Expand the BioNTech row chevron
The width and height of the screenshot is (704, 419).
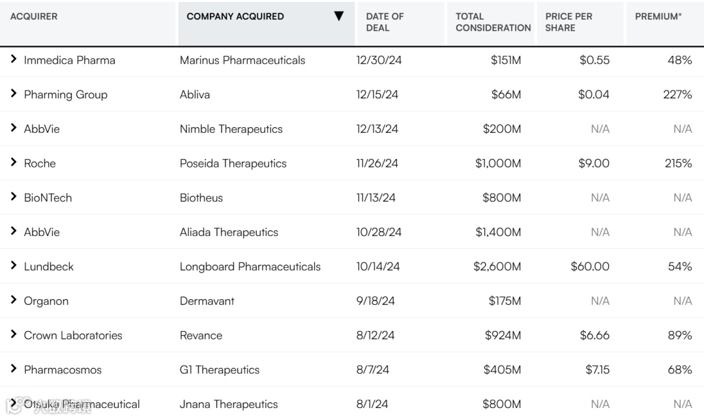click(x=13, y=197)
